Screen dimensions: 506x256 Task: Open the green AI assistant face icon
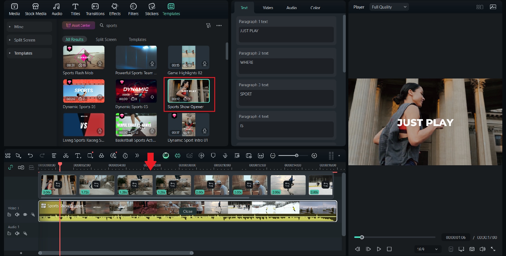tap(166, 156)
